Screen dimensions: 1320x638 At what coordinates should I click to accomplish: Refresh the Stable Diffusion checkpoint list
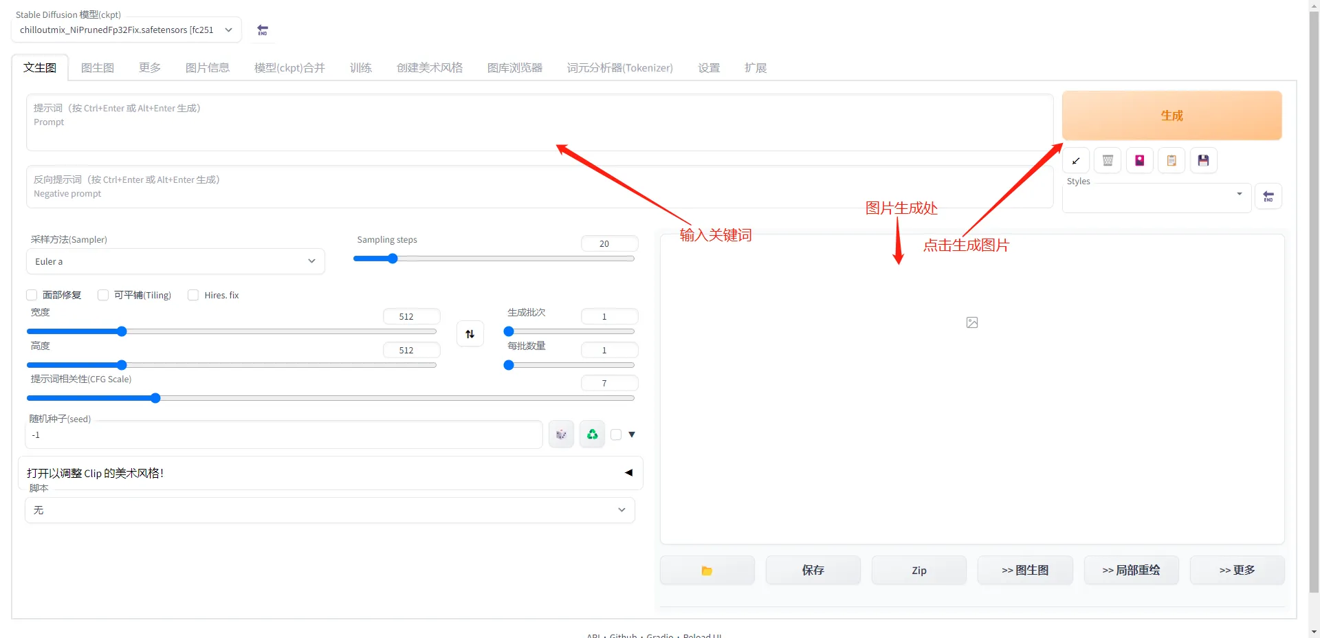pos(263,30)
